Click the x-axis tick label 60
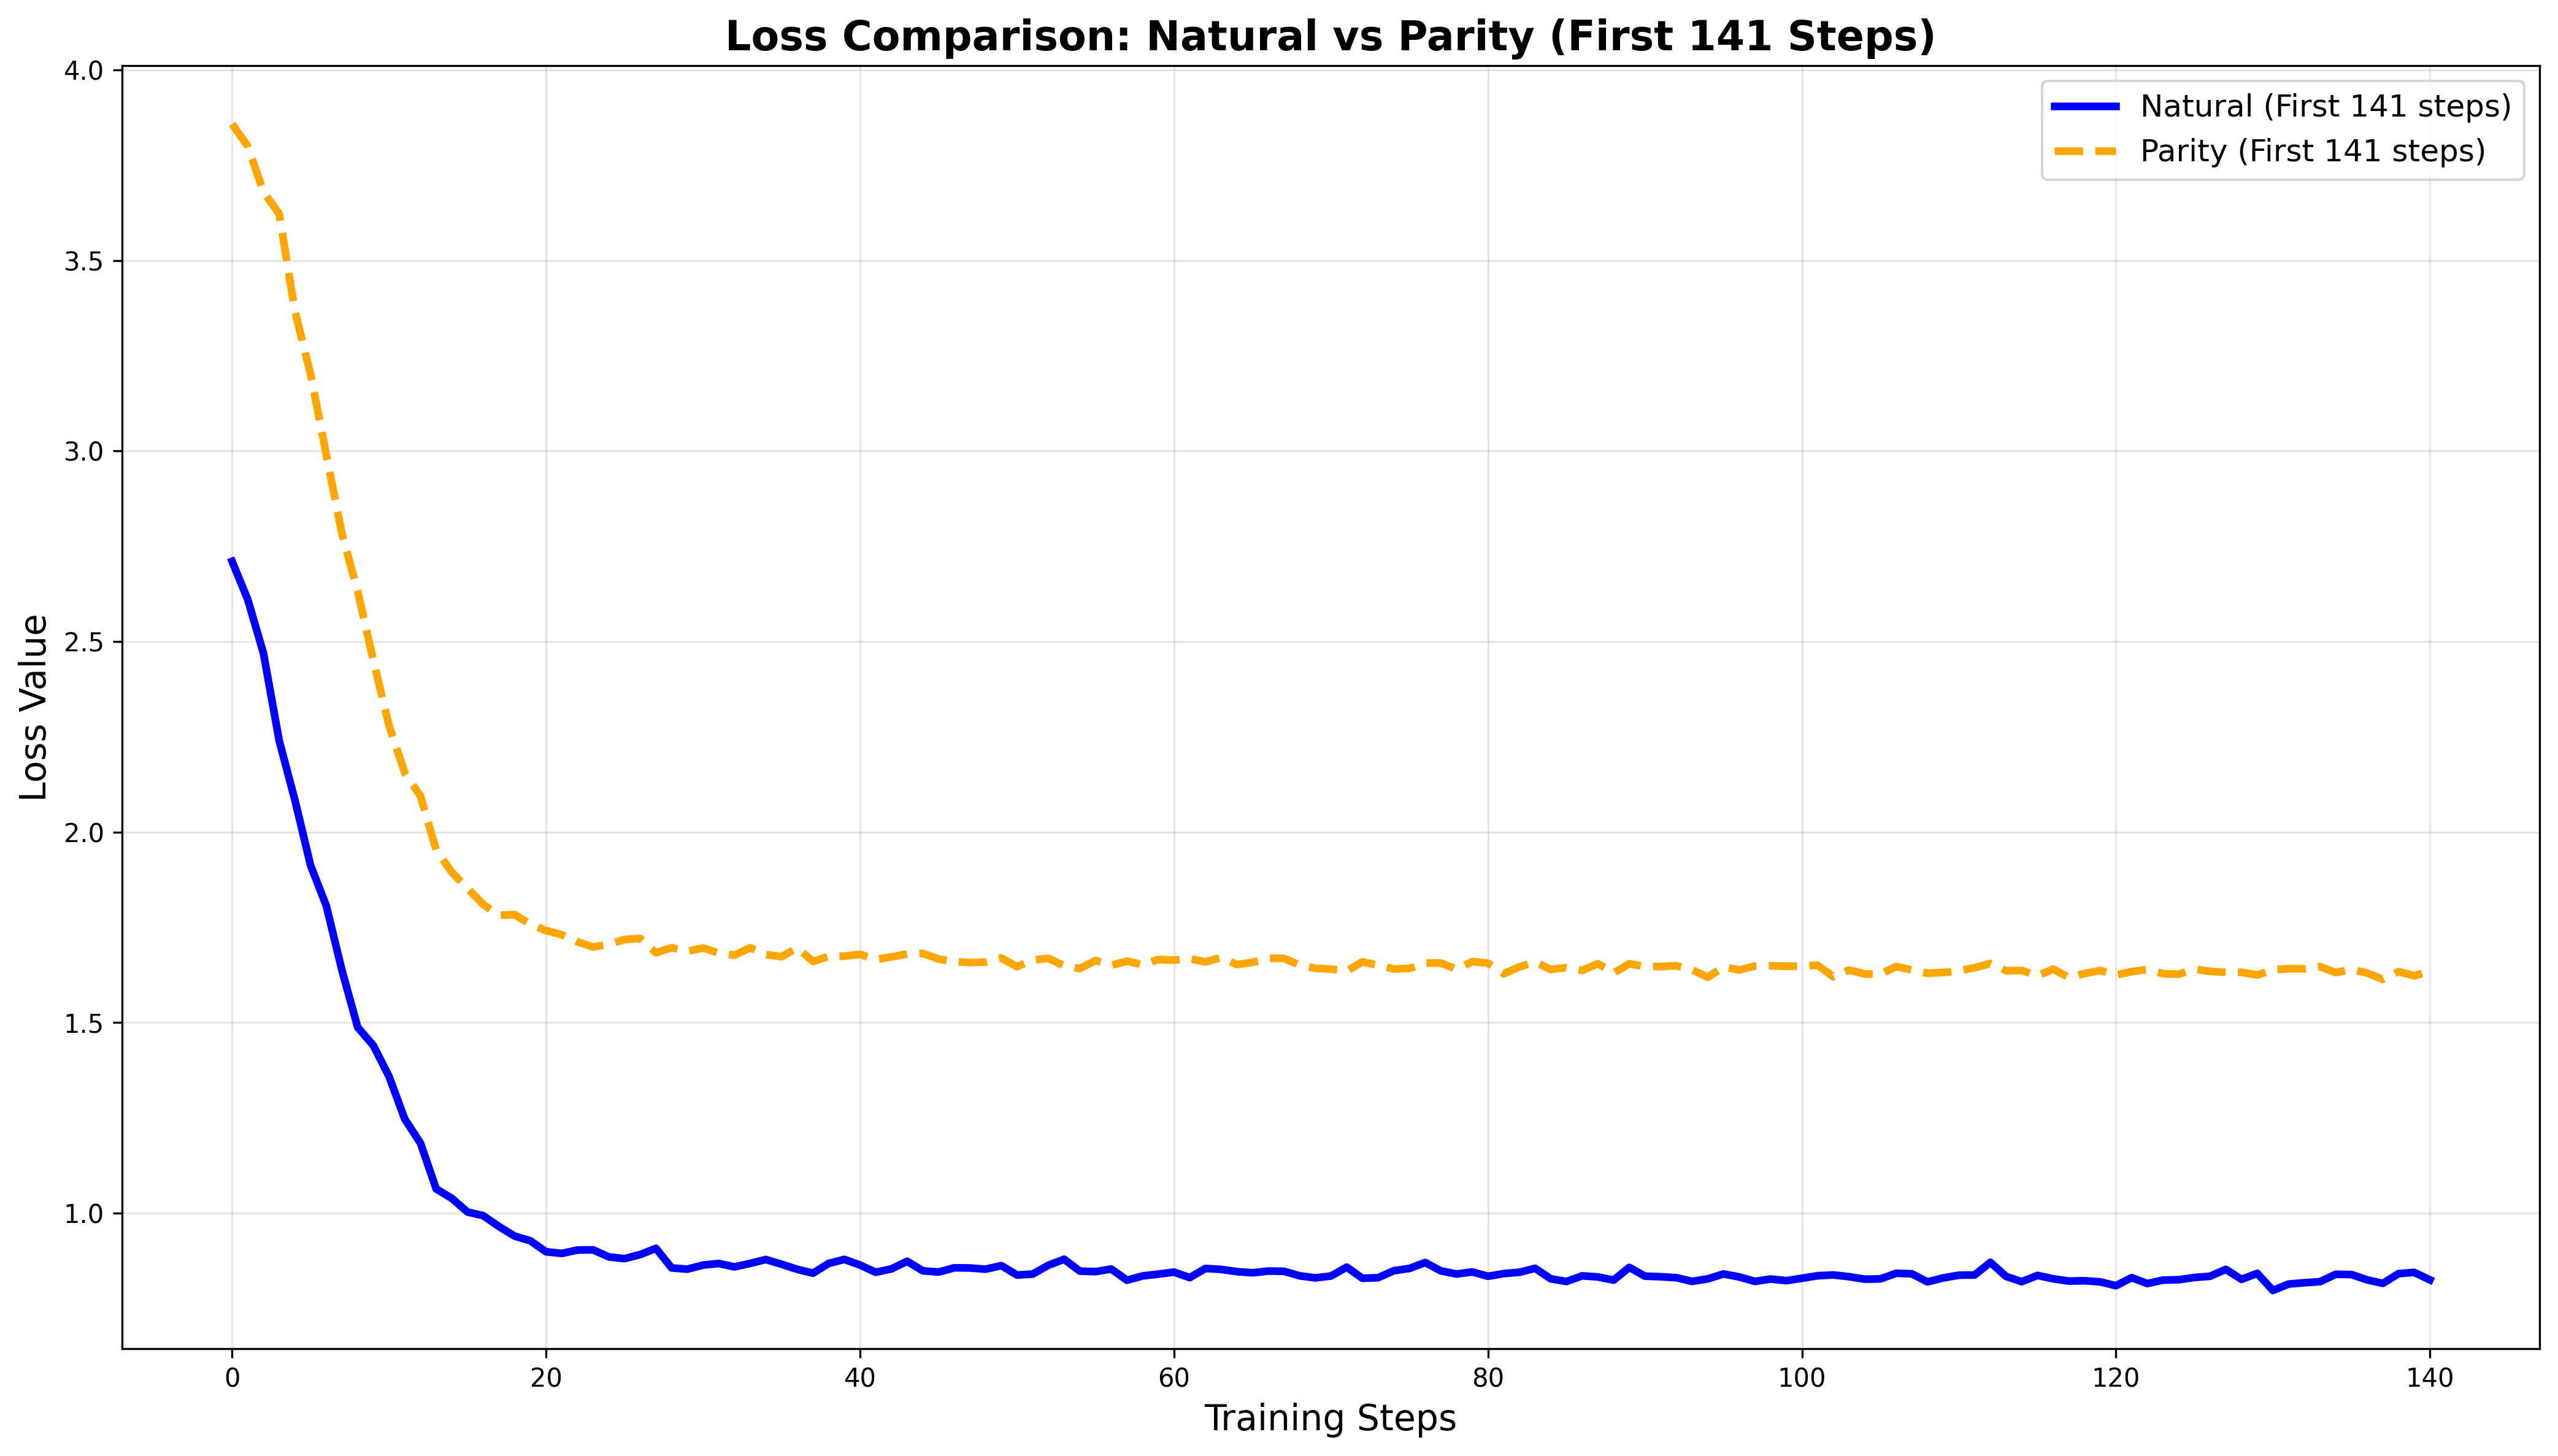 coord(1173,1379)
